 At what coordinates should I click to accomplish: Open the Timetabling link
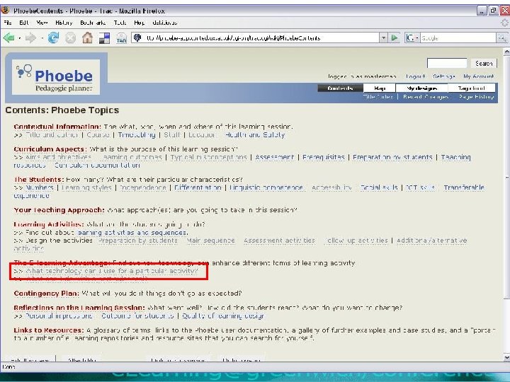(137, 135)
